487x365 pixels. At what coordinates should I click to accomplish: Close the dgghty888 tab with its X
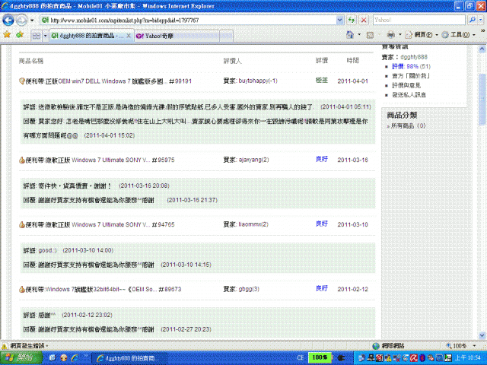129,36
